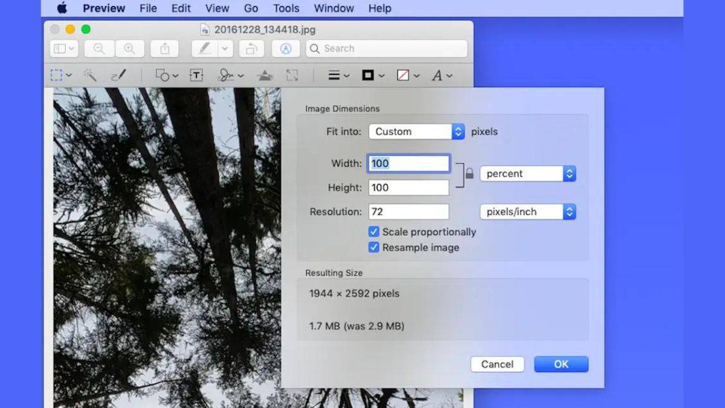This screenshot has height=408, width=725.
Task: Disable Resample image
Action: 373,247
